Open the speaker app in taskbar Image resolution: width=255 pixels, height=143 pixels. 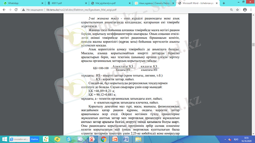coord(80,139)
